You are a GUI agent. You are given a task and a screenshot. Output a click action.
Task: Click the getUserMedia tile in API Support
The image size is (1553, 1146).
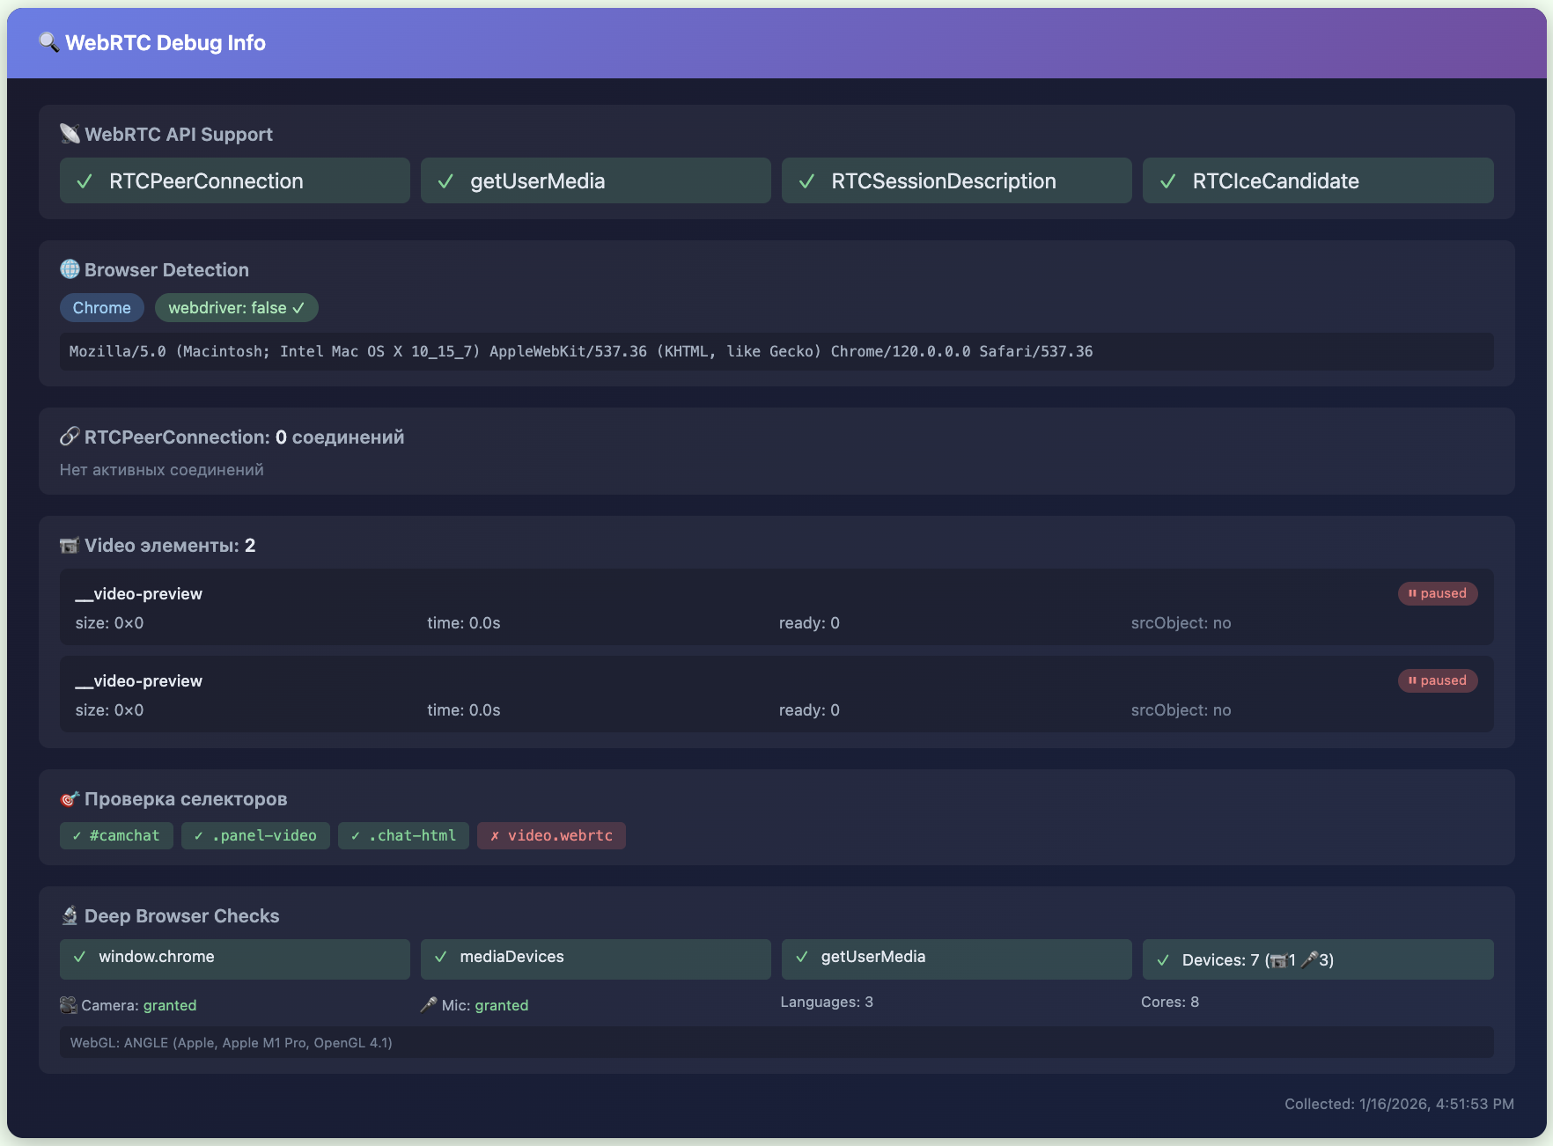tap(595, 180)
